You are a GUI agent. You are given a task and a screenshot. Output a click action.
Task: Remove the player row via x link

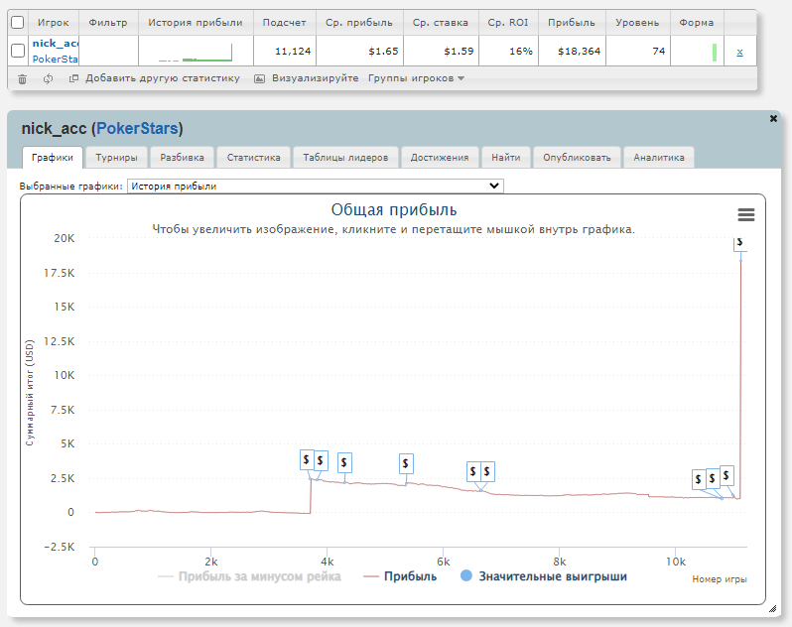(739, 52)
